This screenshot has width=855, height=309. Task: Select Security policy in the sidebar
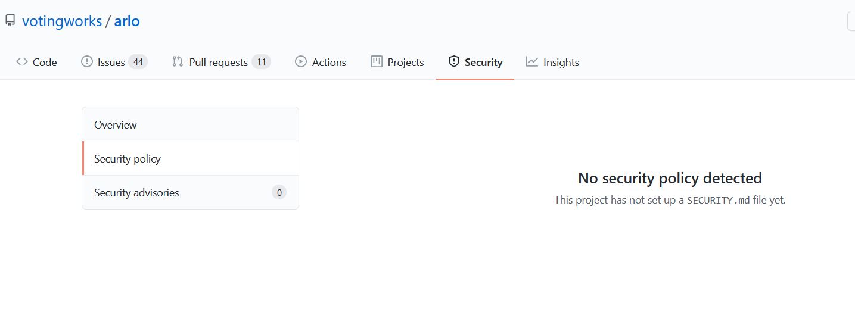128,159
